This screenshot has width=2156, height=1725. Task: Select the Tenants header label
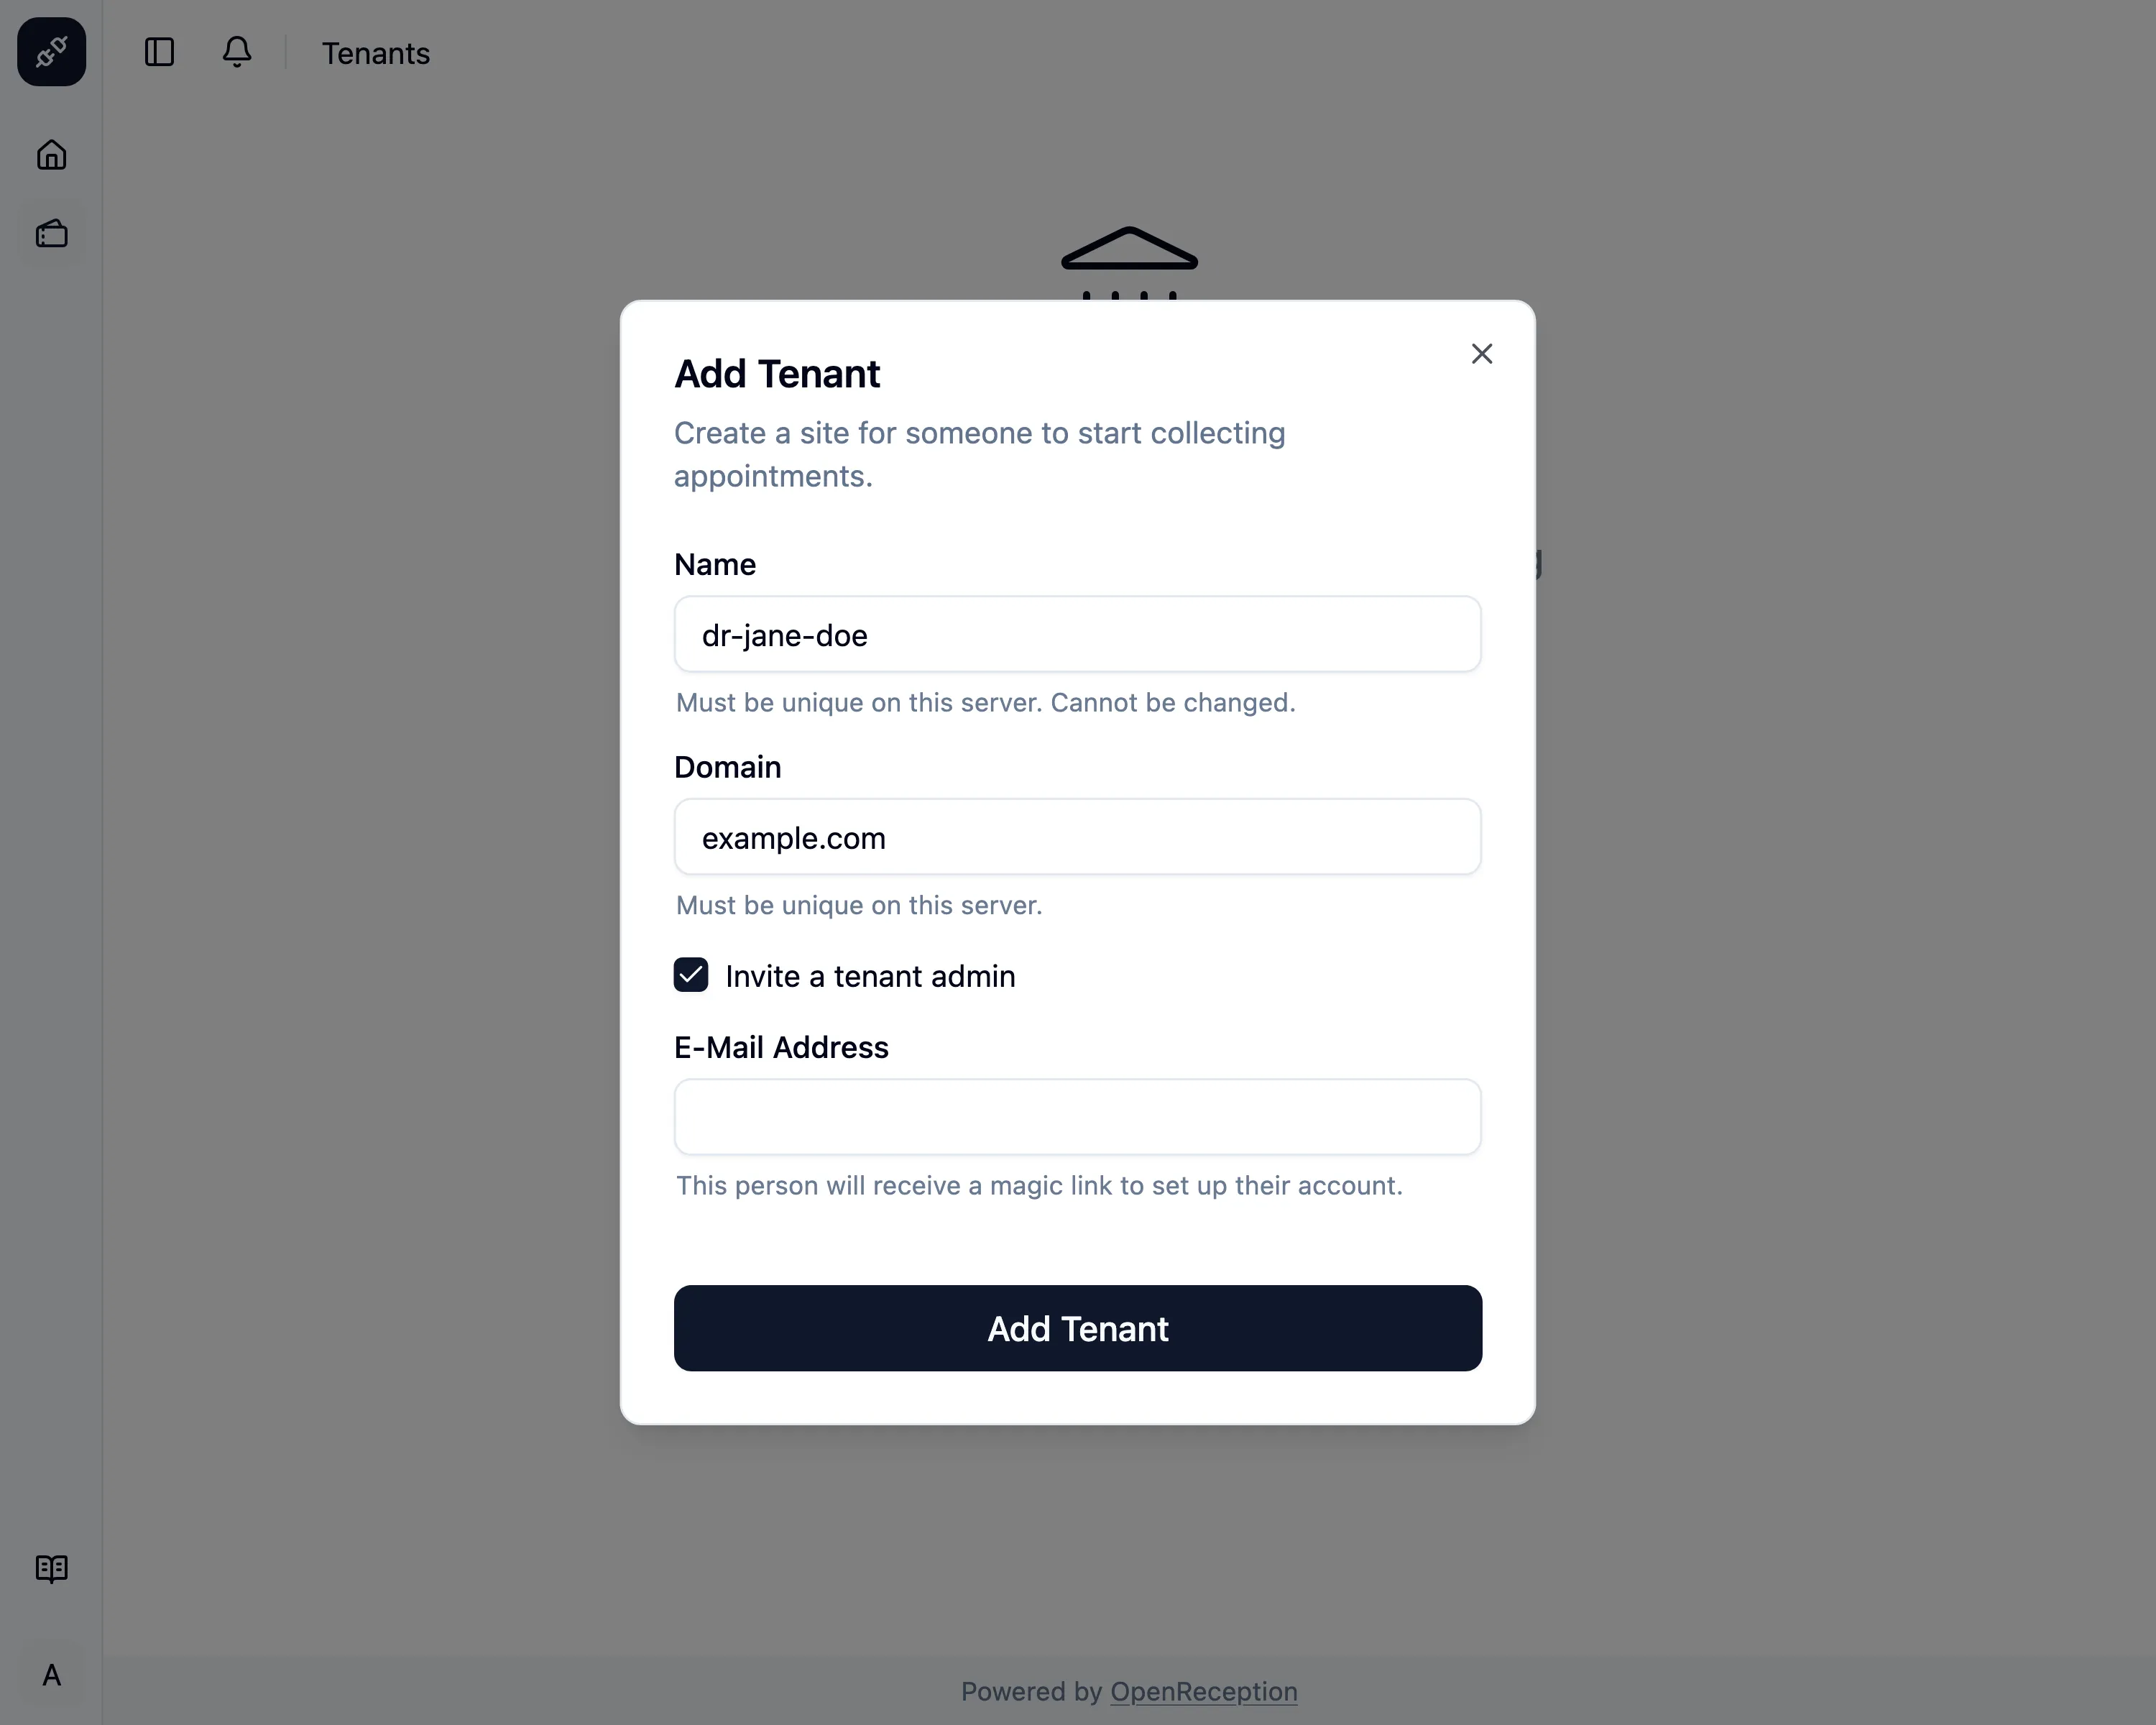coord(376,53)
